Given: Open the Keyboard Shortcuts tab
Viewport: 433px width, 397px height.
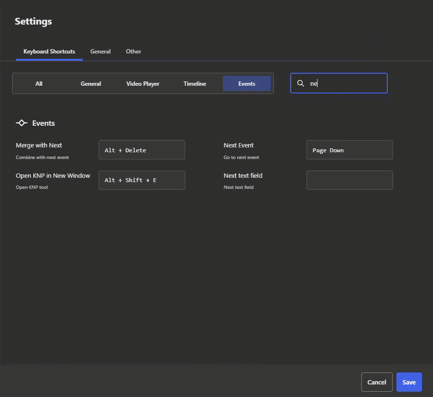Looking at the screenshot, I should click(49, 52).
